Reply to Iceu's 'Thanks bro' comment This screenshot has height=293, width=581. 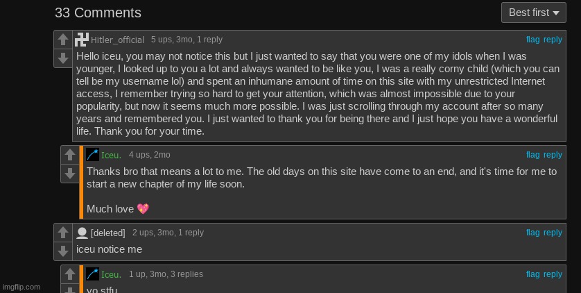553,155
